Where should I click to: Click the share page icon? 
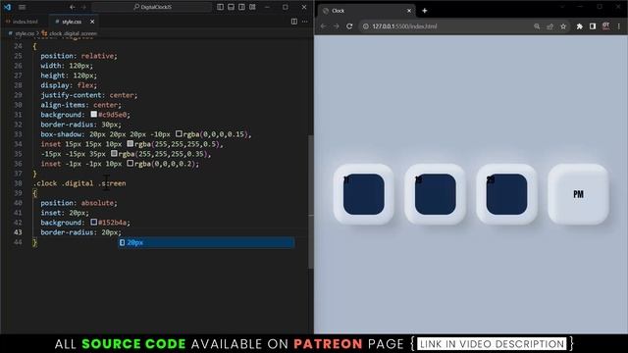pyautogui.click(x=549, y=26)
